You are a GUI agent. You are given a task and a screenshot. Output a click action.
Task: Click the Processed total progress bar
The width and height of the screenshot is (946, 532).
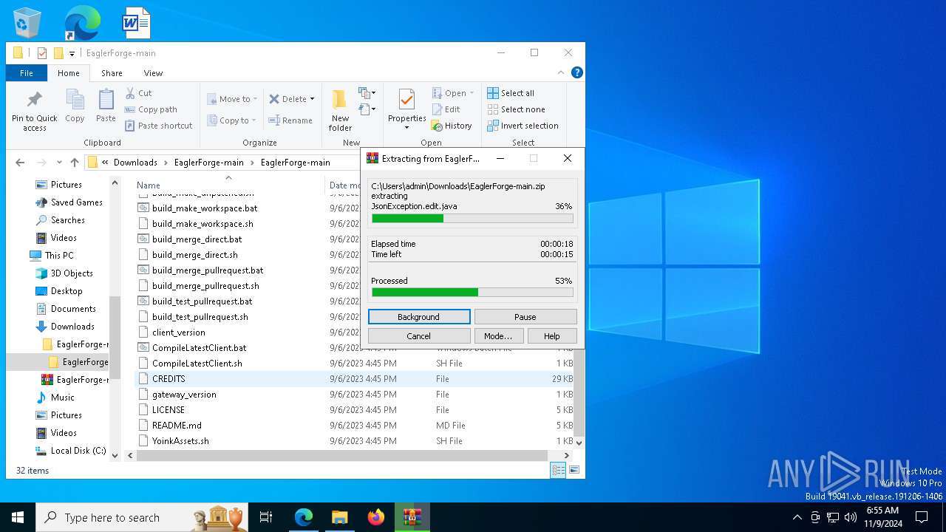(x=472, y=293)
